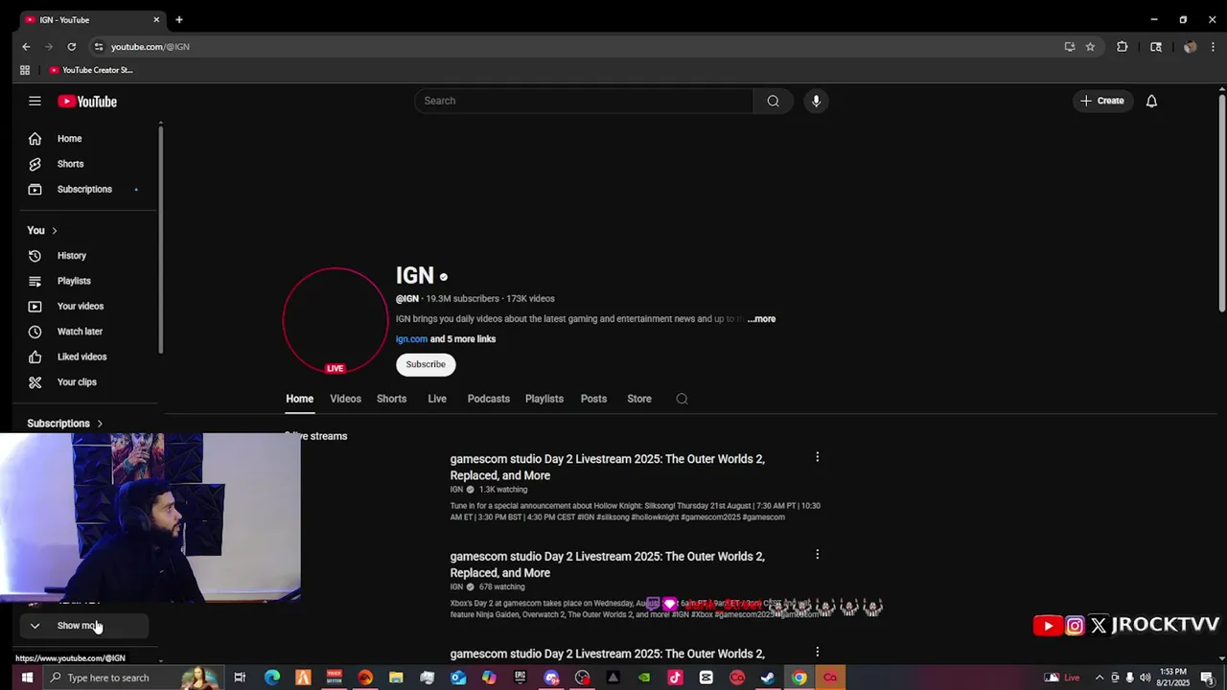Screen dimensions: 1227x690
Task: Open Steam from the taskbar
Action: [x=767, y=678]
